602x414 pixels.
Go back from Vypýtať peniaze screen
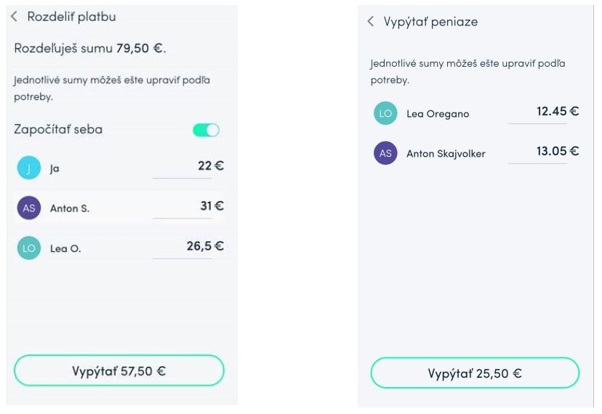[x=372, y=22]
